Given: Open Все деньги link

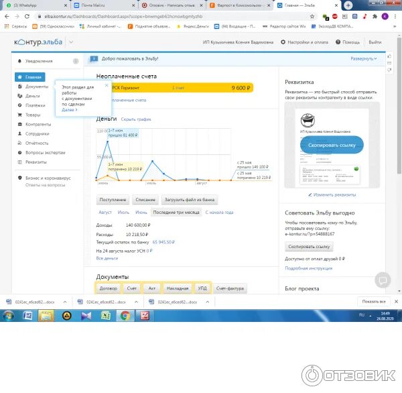Looking at the screenshot, I should pos(107,258).
